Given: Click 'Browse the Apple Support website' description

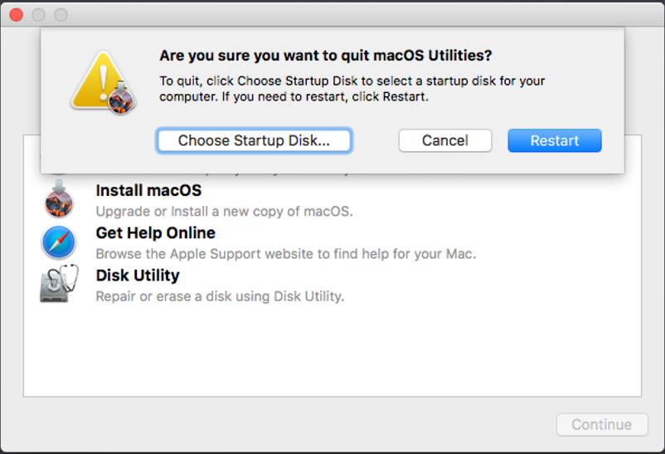Looking at the screenshot, I should click(x=285, y=254).
